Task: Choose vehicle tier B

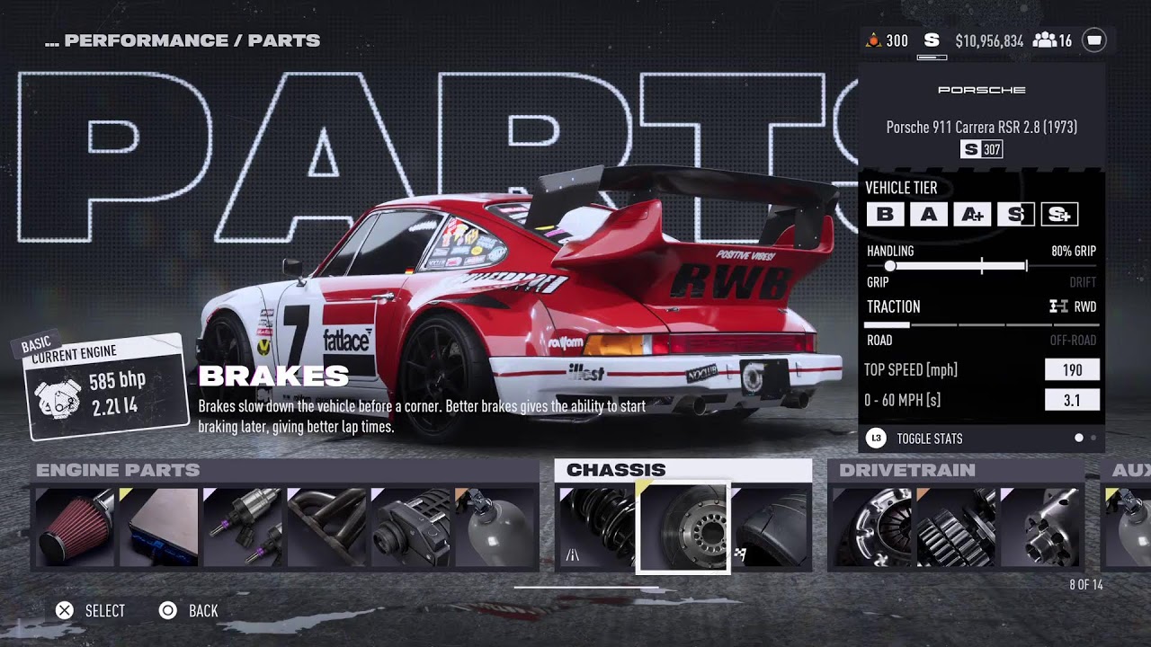Action: (x=886, y=214)
